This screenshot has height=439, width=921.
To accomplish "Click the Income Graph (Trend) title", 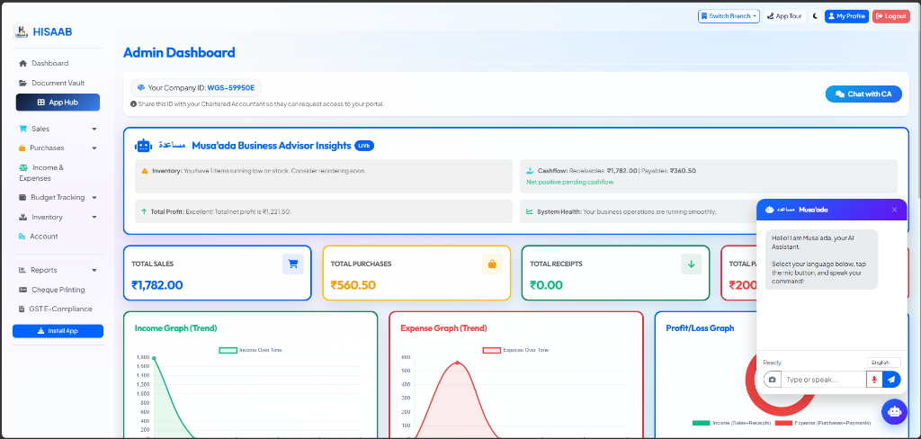I will [x=175, y=328].
